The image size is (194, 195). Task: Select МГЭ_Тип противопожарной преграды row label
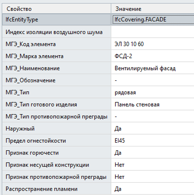coord(57,117)
